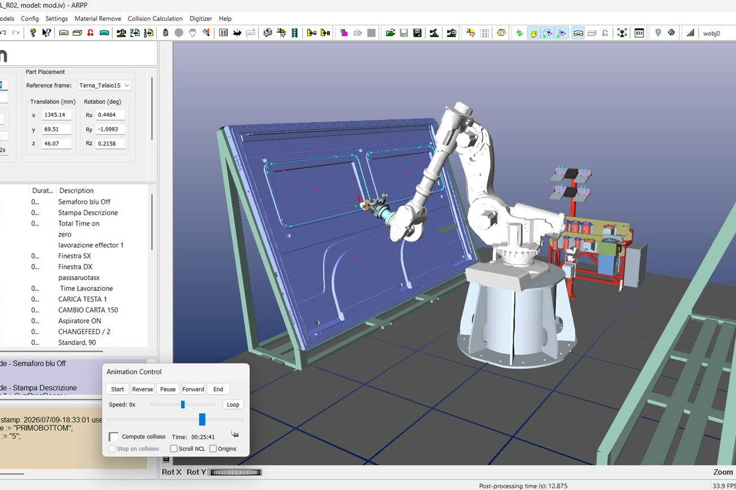Click the Speed slider handle
736x490 pixels.
click(x=183, y=404)
